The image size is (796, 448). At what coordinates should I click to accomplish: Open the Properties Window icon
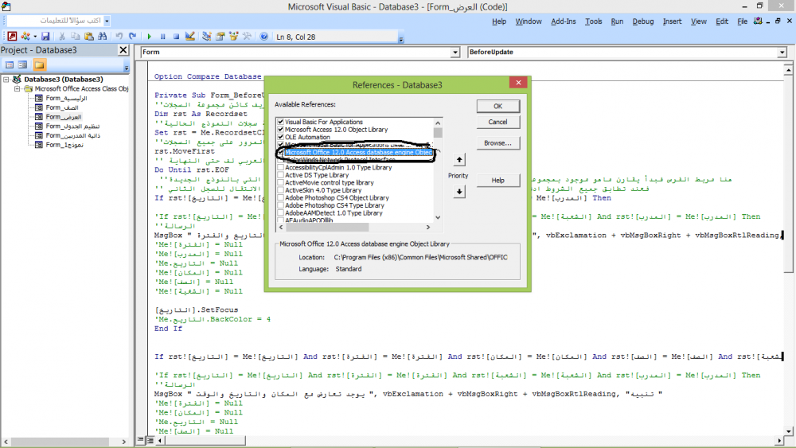coord(220,36)
